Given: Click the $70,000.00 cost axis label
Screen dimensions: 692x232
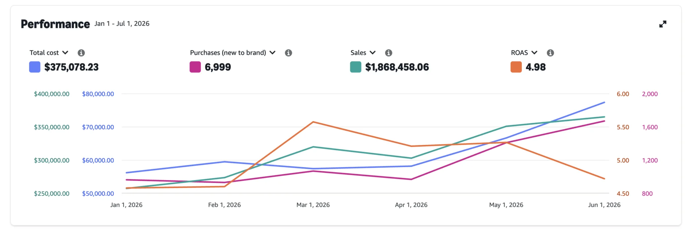Looking at the screenshot, I should (98, 127).
